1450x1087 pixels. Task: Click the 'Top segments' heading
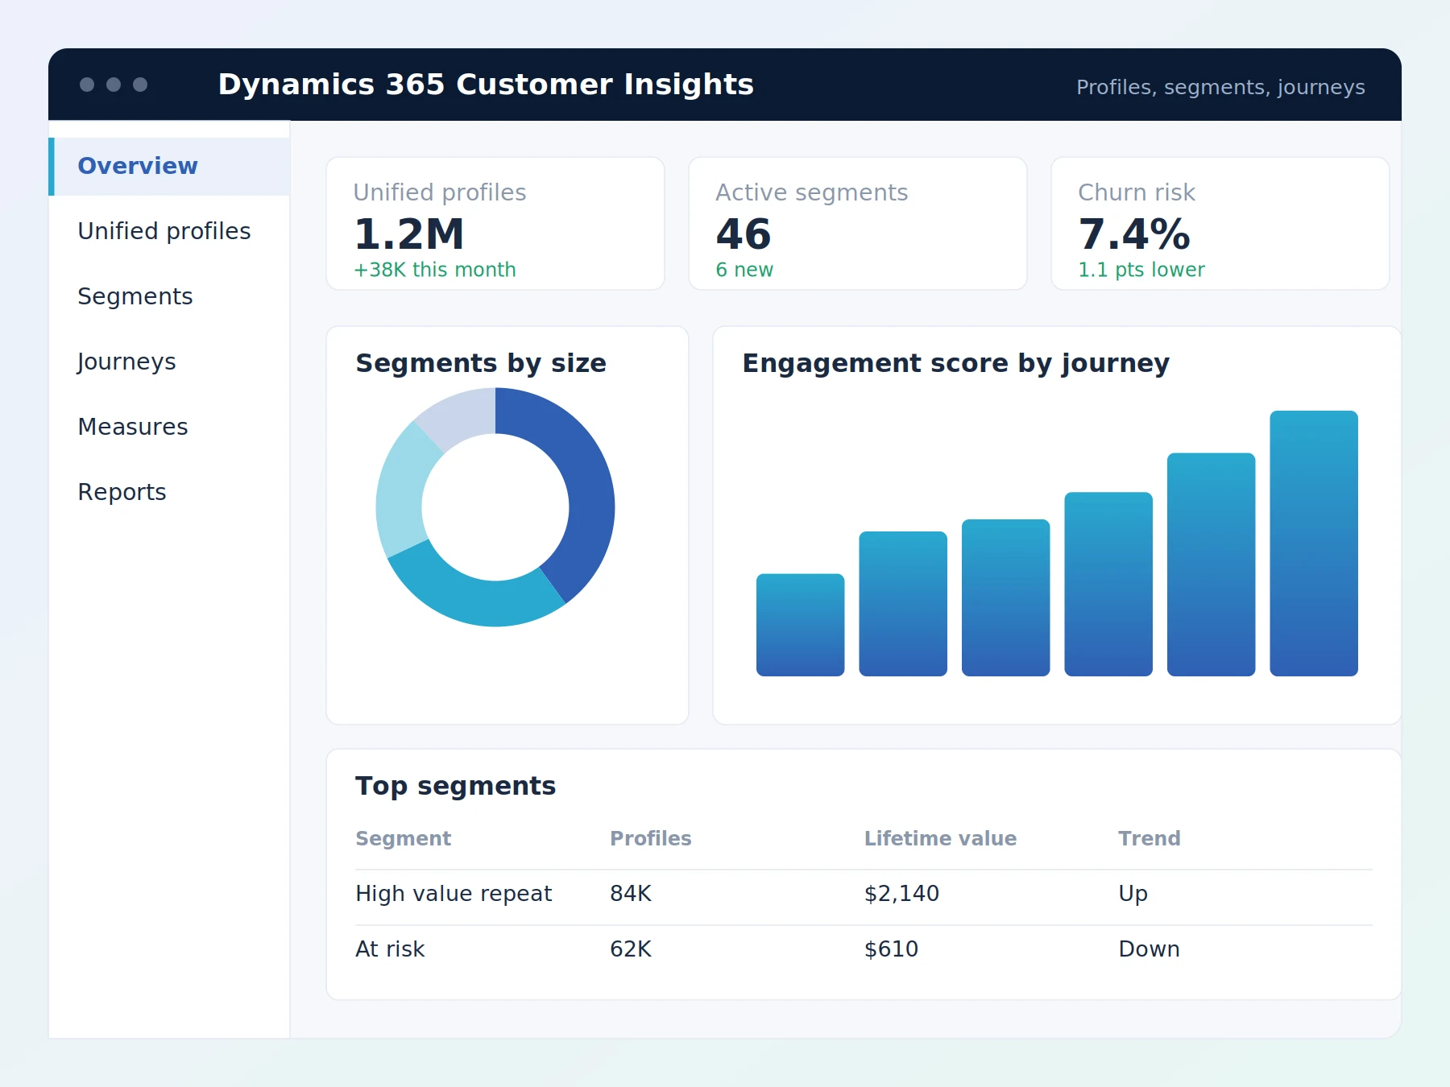[455, 786]
